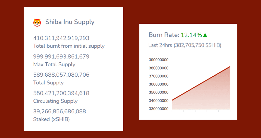Select staked amount 39,266,856,686,088

pos(60,112)
